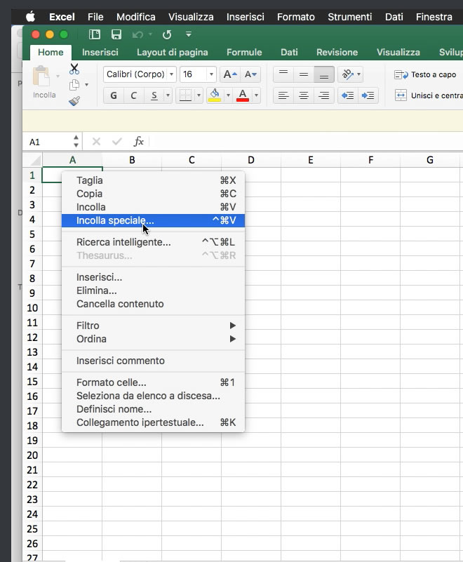This screenshot has height=562, width=463.
Task: Apply yellow fill color bucket
Action: tap(215, 95)
